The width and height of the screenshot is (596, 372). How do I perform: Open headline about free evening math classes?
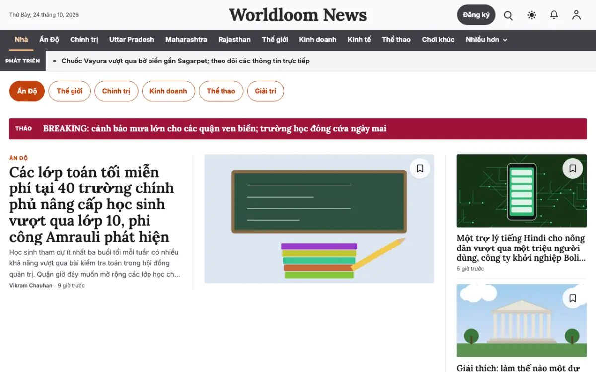(x=92, y=204)
